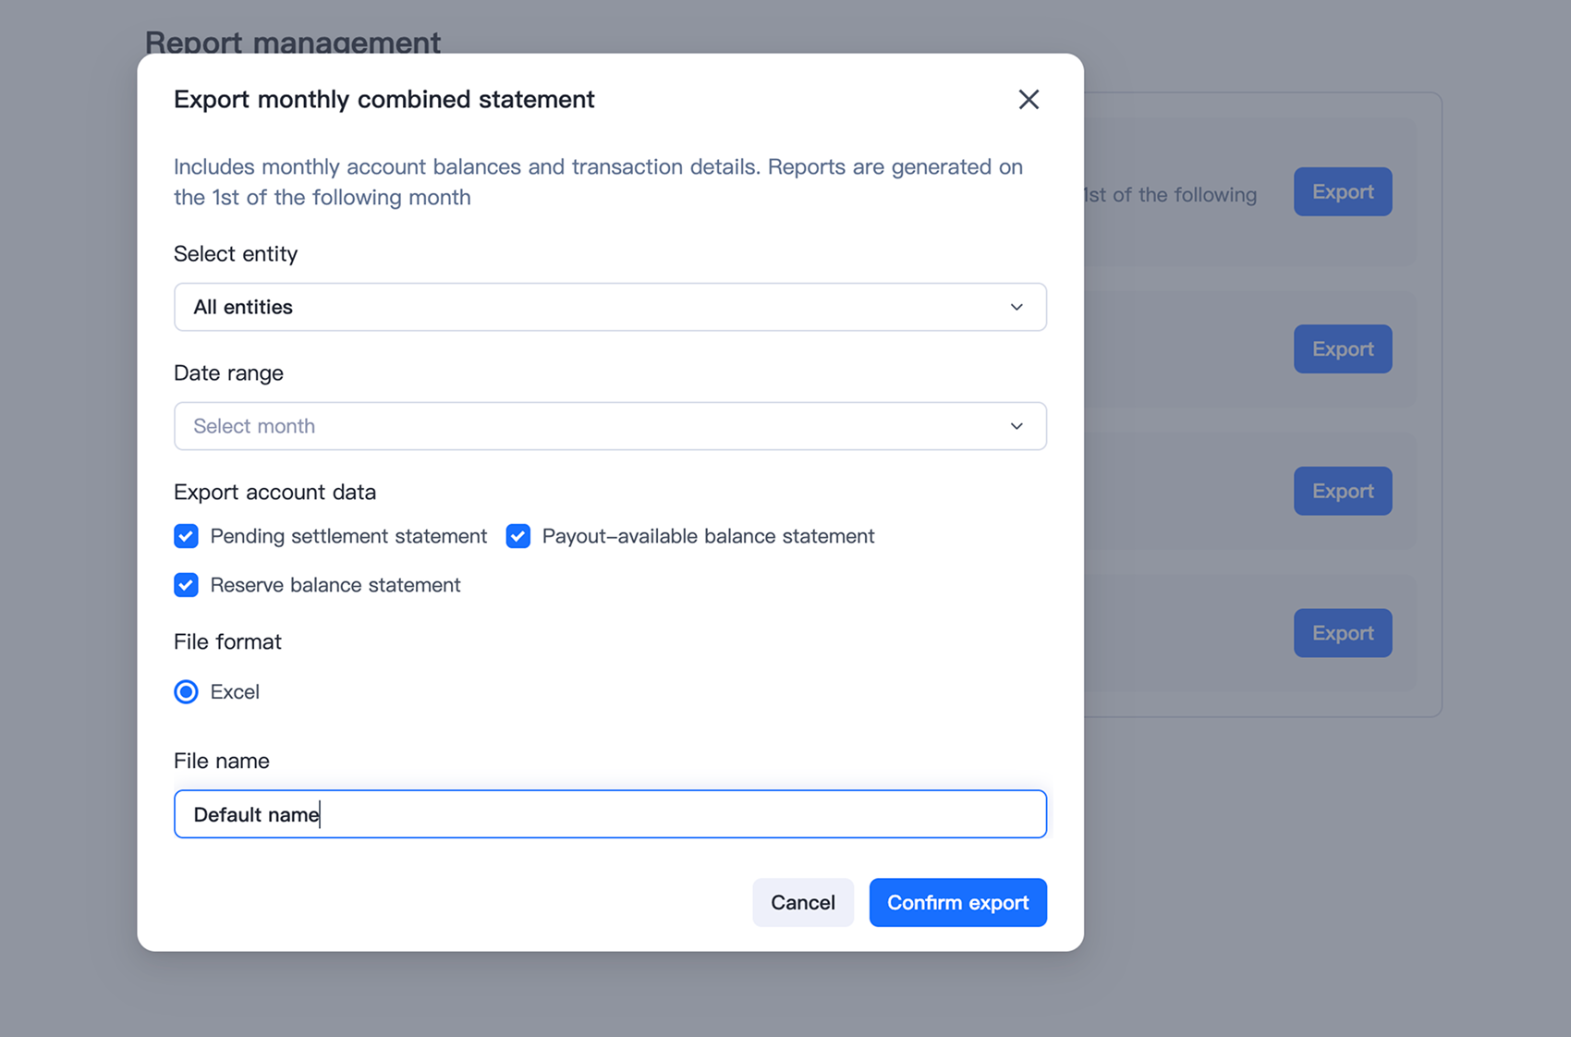This screenshot has width=1571, height=1037.
Task: Click the File name input field
Action: coord(610,814)
